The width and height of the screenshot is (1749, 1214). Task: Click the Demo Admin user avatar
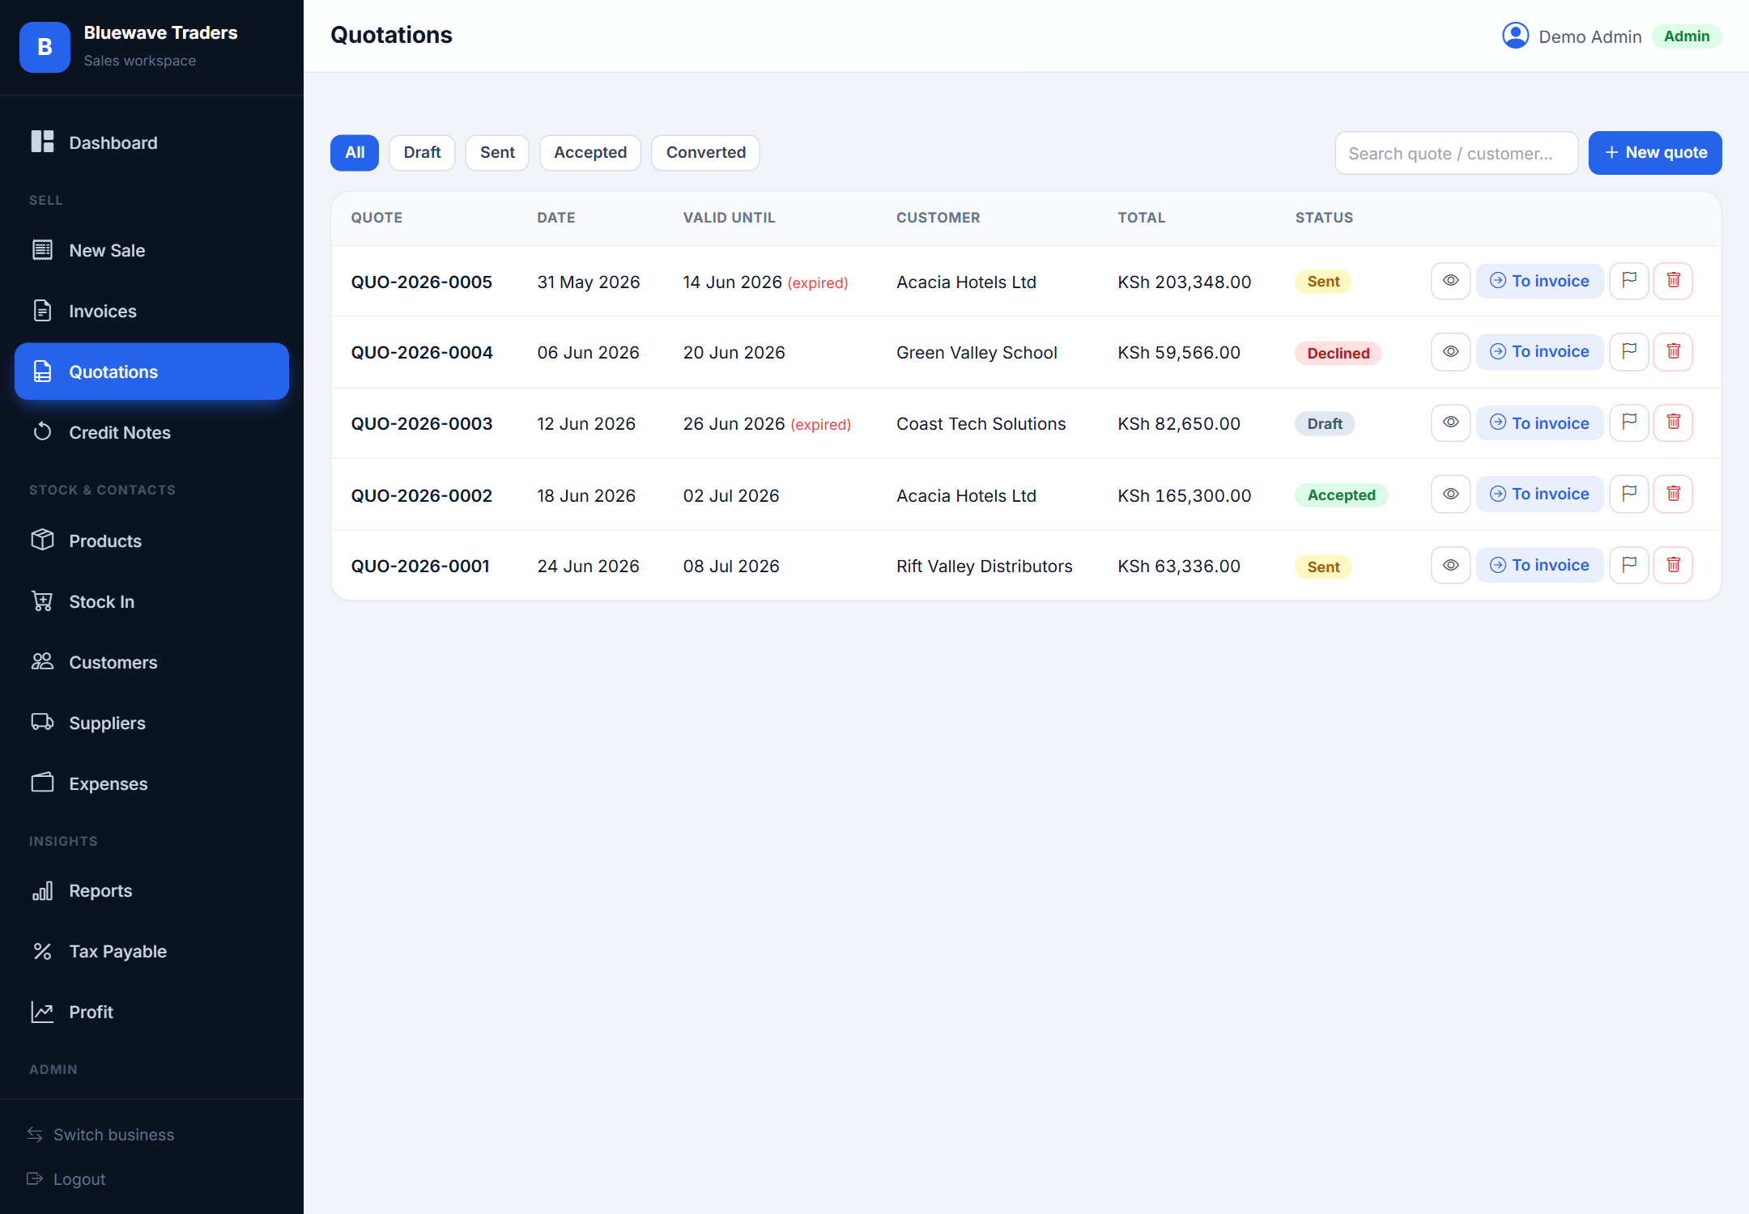[1515, 36]
